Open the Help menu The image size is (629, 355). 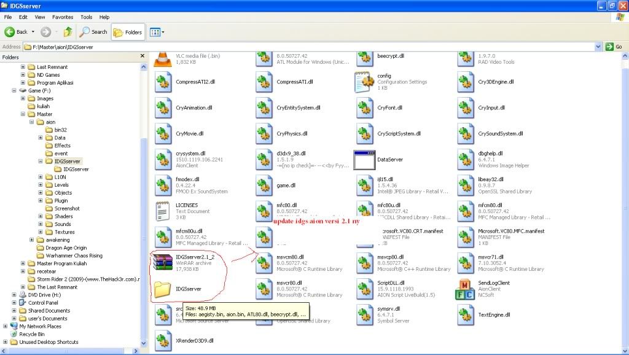click(104, 17)
